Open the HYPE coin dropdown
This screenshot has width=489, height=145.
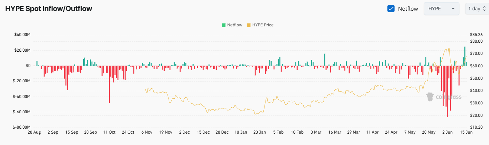point(441,9)
